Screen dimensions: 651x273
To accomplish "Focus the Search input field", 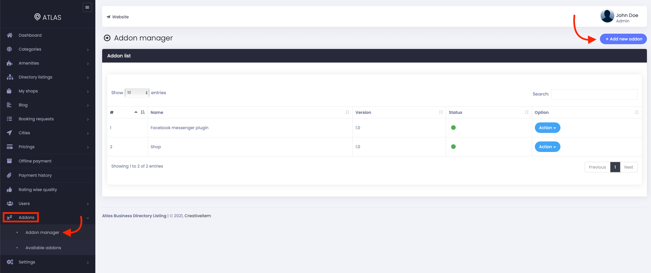I will 594,94.
